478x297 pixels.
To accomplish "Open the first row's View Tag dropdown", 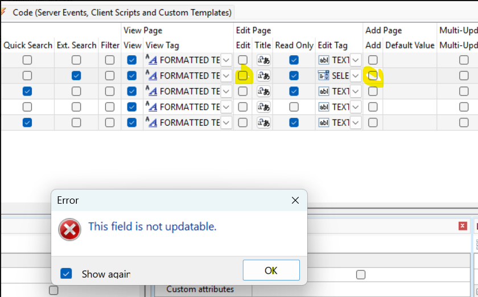I will tap(226, 60).
